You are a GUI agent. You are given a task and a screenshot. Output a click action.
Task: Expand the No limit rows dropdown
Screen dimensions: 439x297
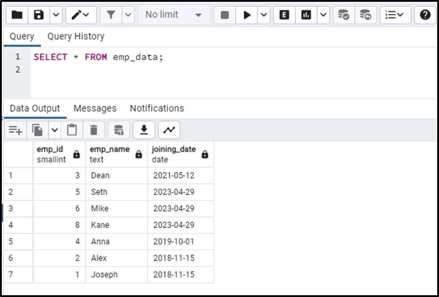[174, 15]
